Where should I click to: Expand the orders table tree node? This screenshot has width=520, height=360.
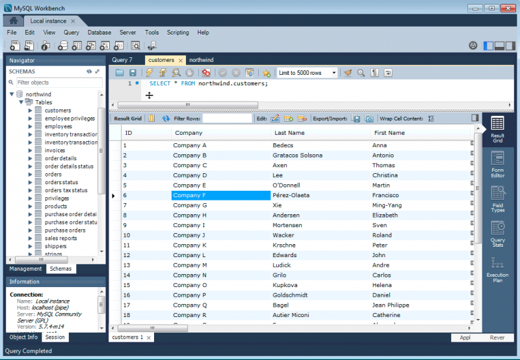pyautogui.click(x=30, y=174)
